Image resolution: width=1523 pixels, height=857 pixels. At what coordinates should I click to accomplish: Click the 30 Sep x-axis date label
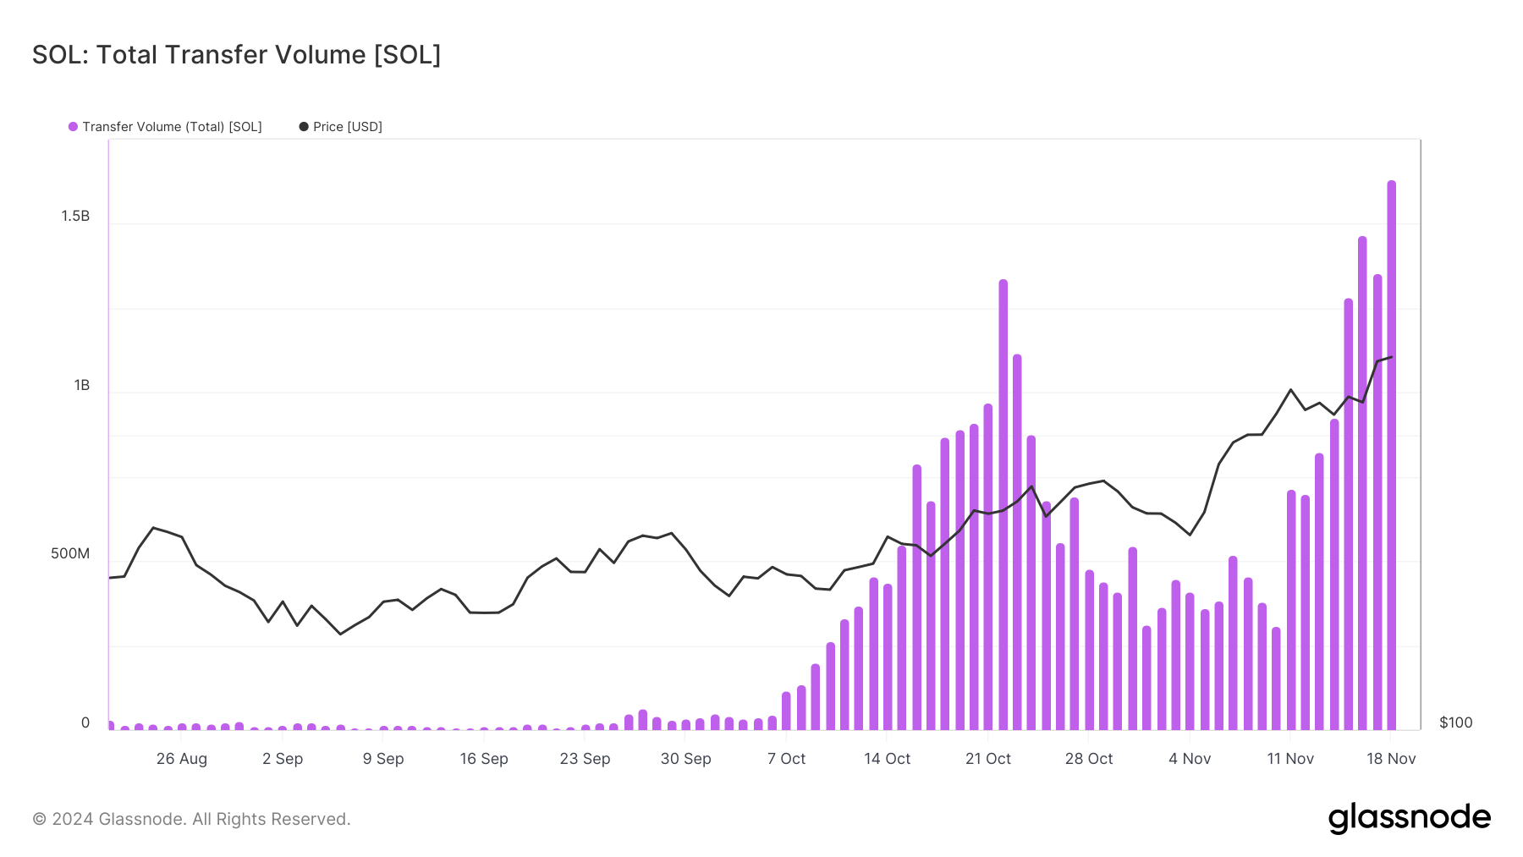click(x=685, y=759)
